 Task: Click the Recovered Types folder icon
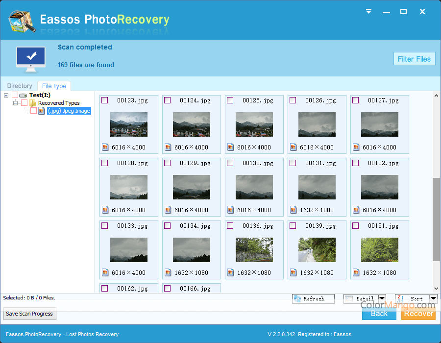(32, 103)
